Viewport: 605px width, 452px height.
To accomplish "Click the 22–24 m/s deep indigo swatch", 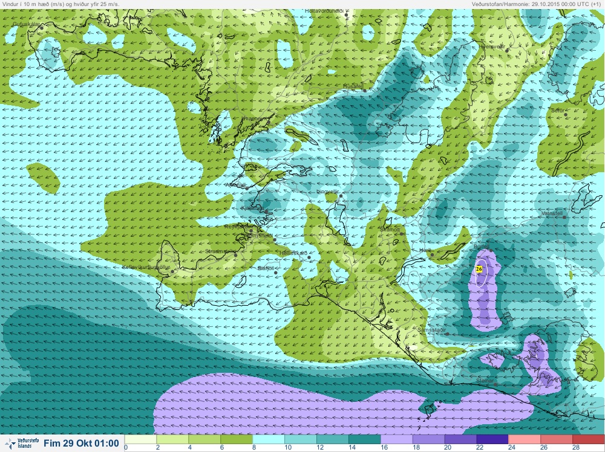I will (492, 439).
